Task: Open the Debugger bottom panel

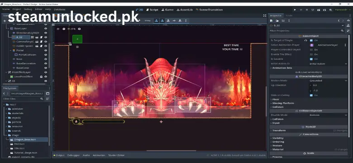Action: (73, 155)
